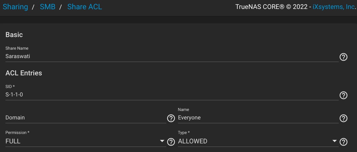The width and height of the screenshot is (357, 152).
Task: Click the help icon beside Domain
Action: (x=171, y=118)
